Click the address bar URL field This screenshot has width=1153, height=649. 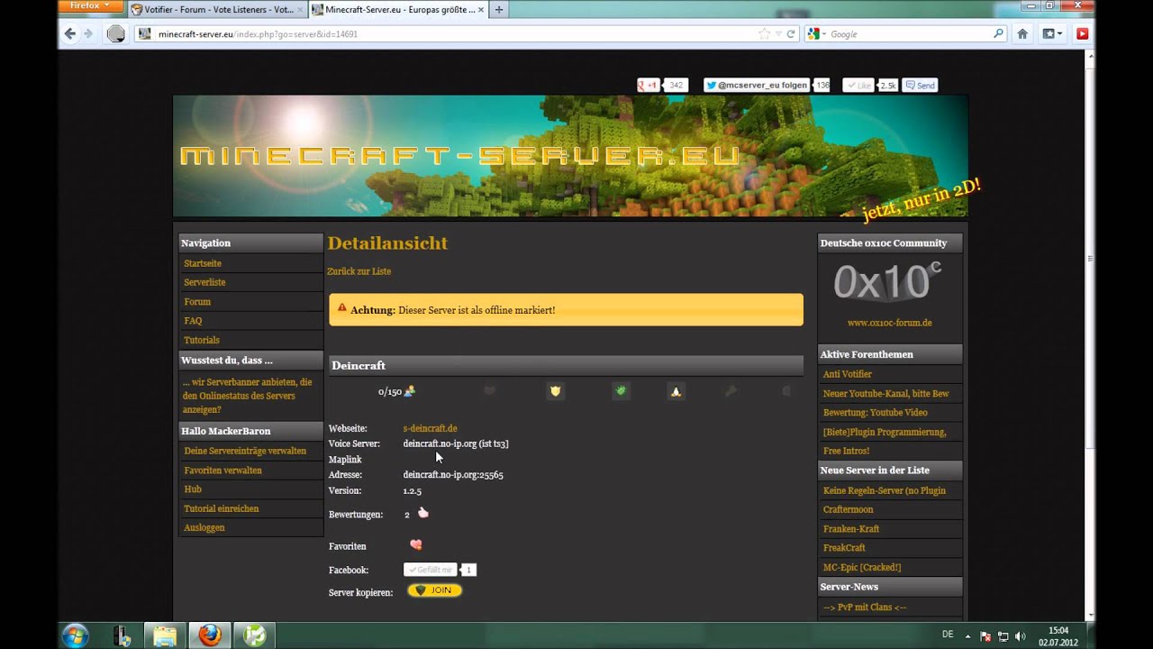pyautogui.click(x=450, y=34)
